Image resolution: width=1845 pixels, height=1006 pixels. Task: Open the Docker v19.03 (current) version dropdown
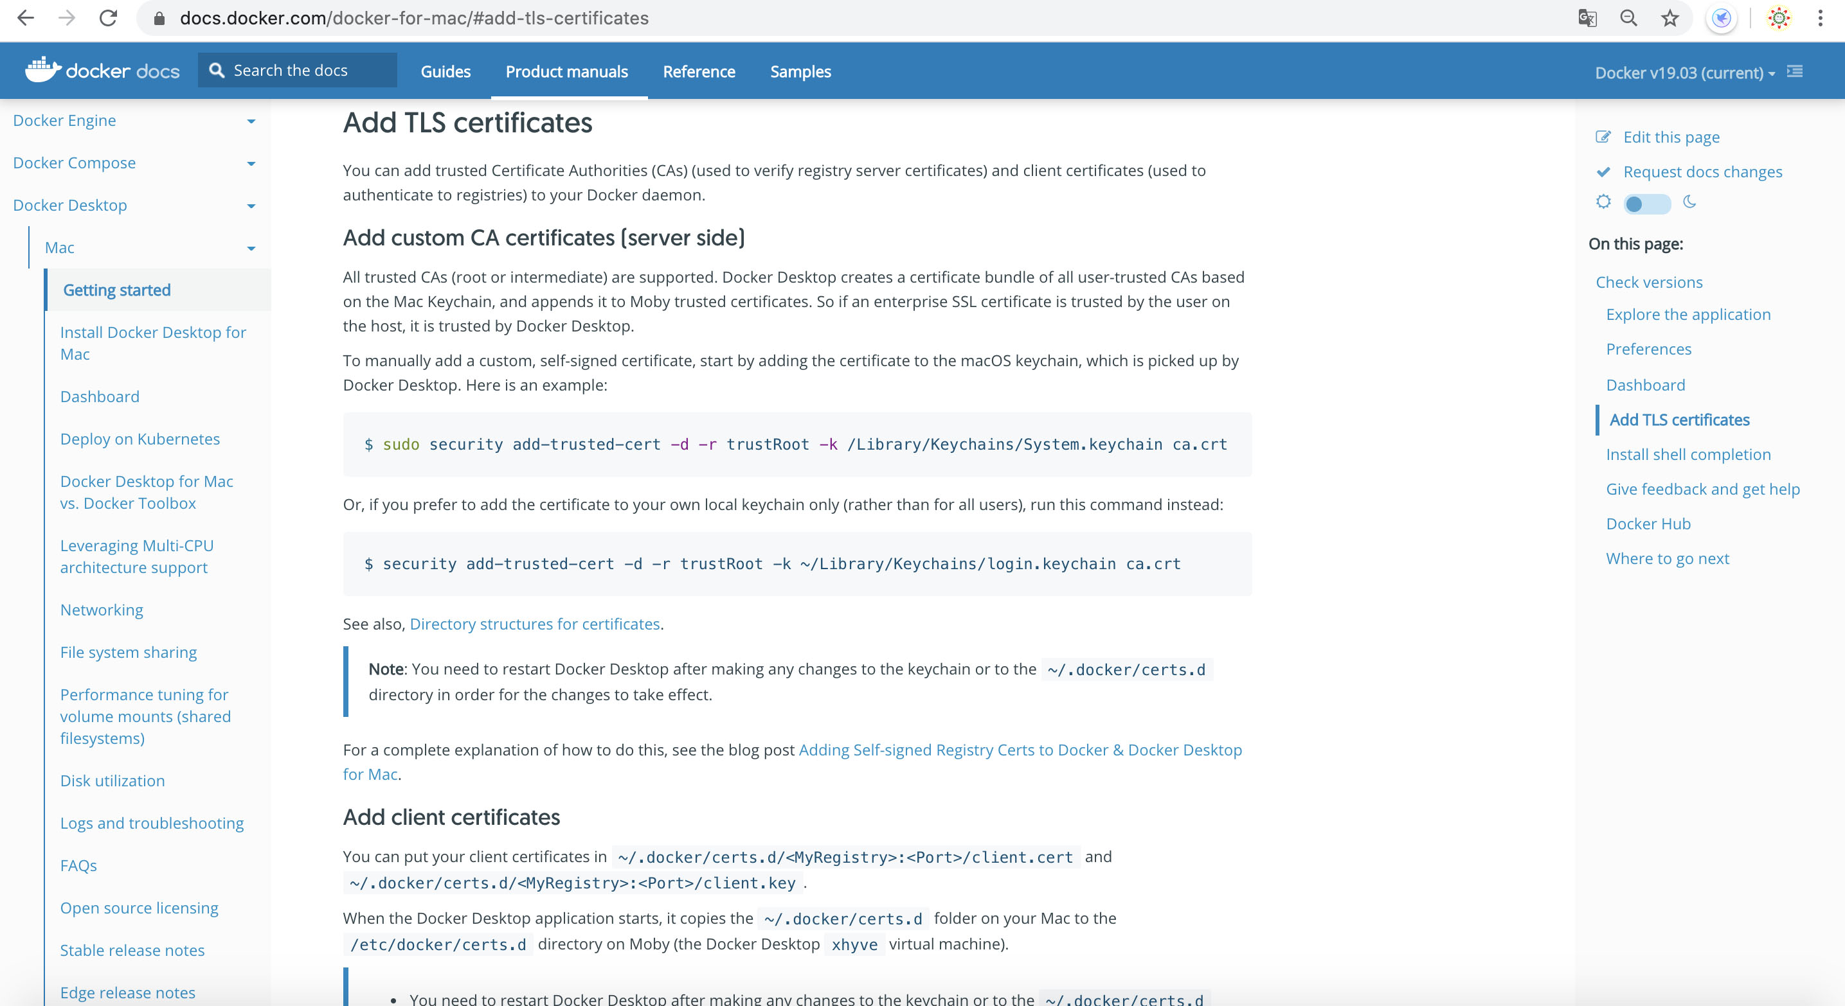(1684, 72)
